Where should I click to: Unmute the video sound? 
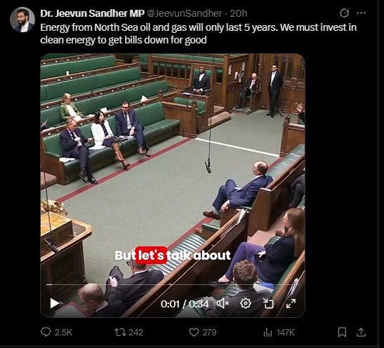[223, 304]
